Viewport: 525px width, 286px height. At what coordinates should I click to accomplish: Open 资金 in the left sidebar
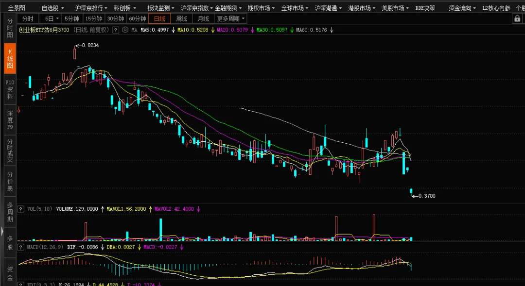(10, 273)
